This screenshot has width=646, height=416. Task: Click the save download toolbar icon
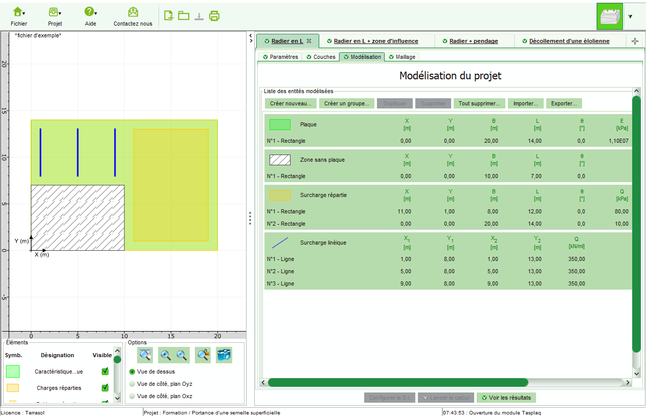coord(199,16)
